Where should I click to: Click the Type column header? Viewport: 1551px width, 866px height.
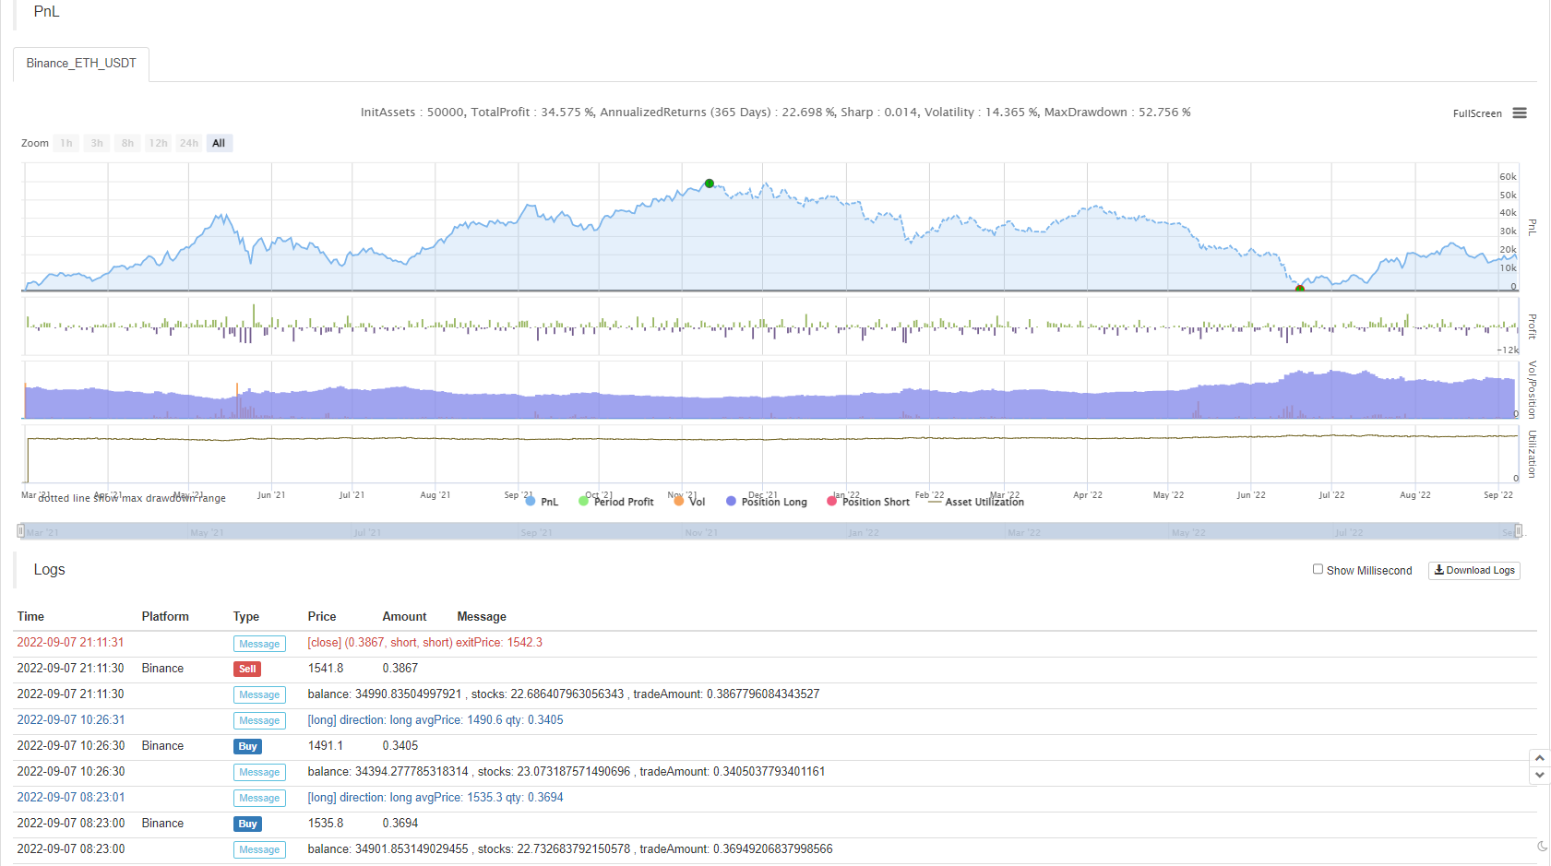click(246, 616)
